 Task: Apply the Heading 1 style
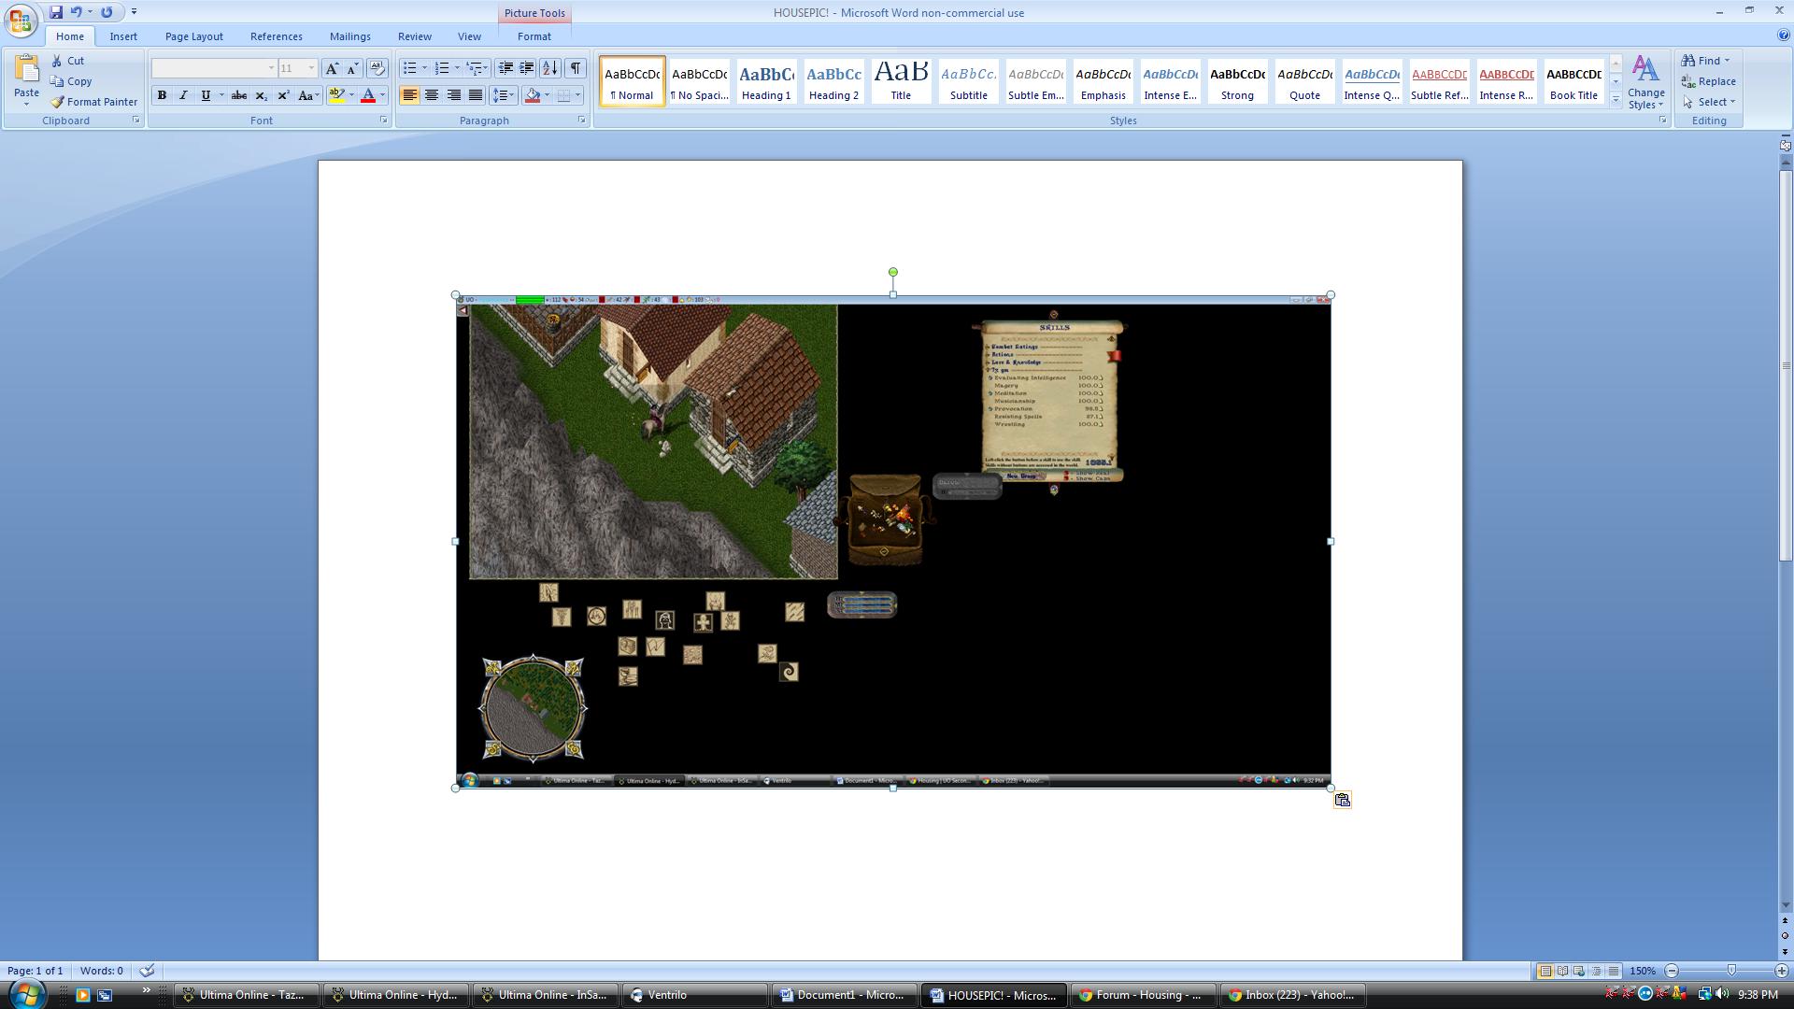(x=766, y=81)
